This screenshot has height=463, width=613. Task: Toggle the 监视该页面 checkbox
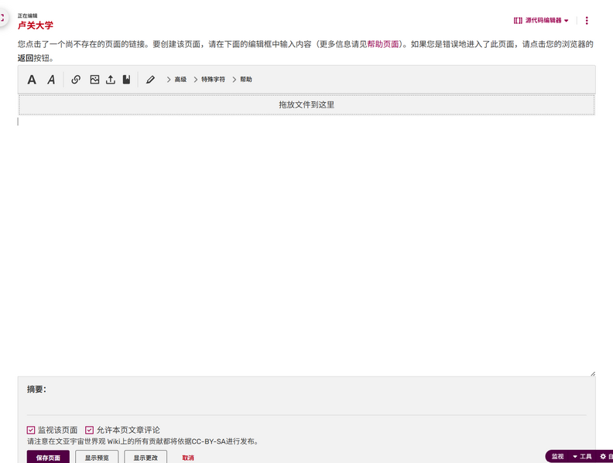(31, 431)
